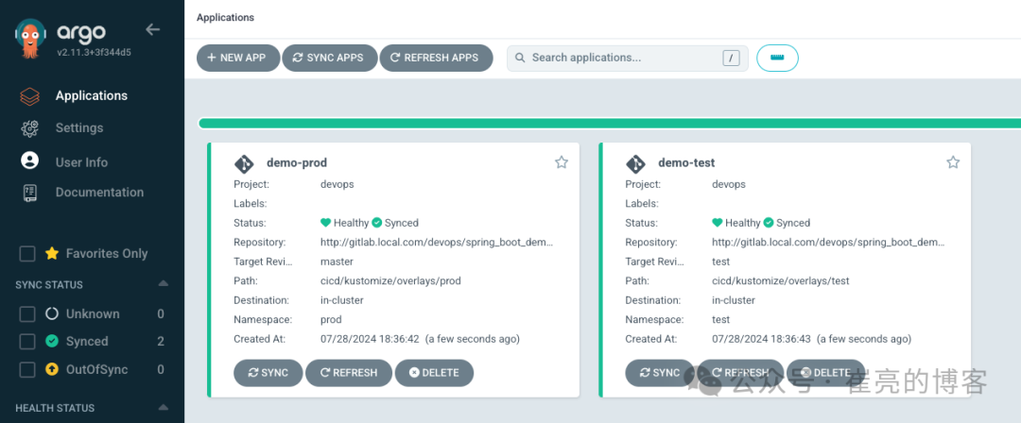Click the path cicd/kustomize/overlays/prod
Screen dimensions: 1021x423
tap(390, 281)
